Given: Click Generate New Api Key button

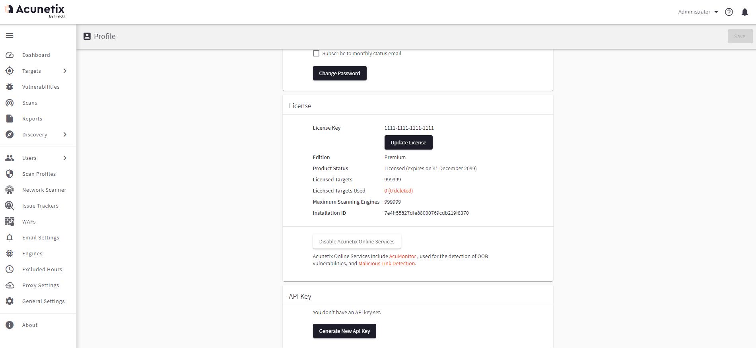Looking at the screenshot, I should (344, 331).
